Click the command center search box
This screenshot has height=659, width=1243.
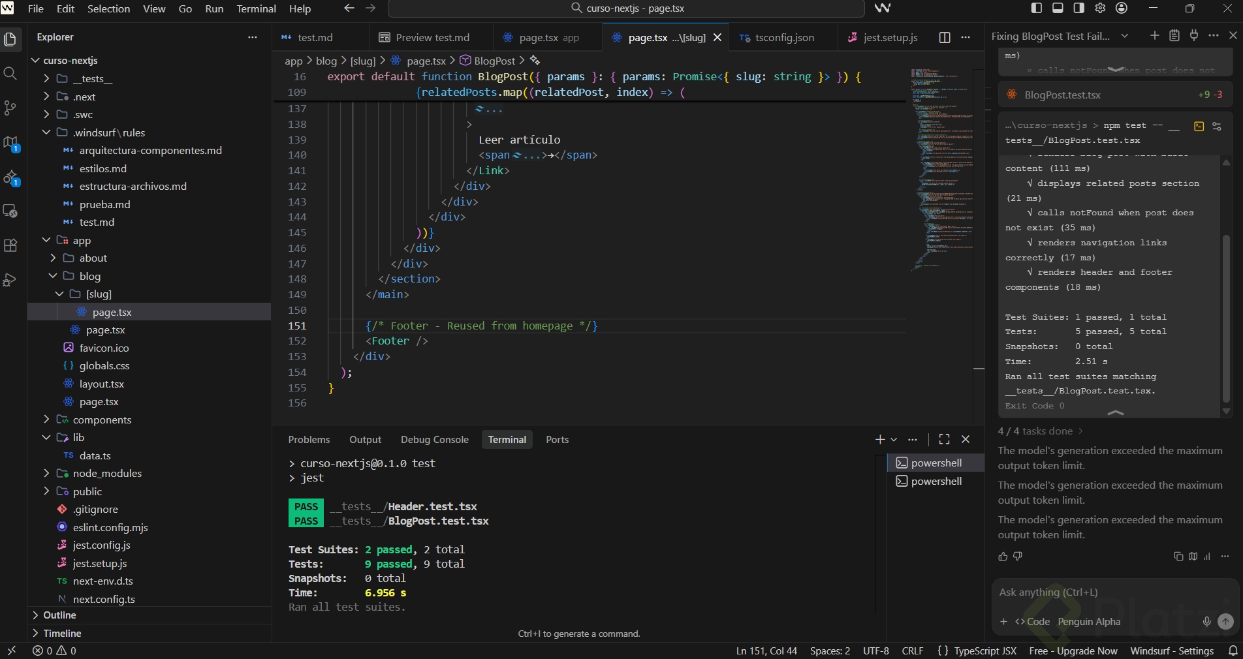626,8
